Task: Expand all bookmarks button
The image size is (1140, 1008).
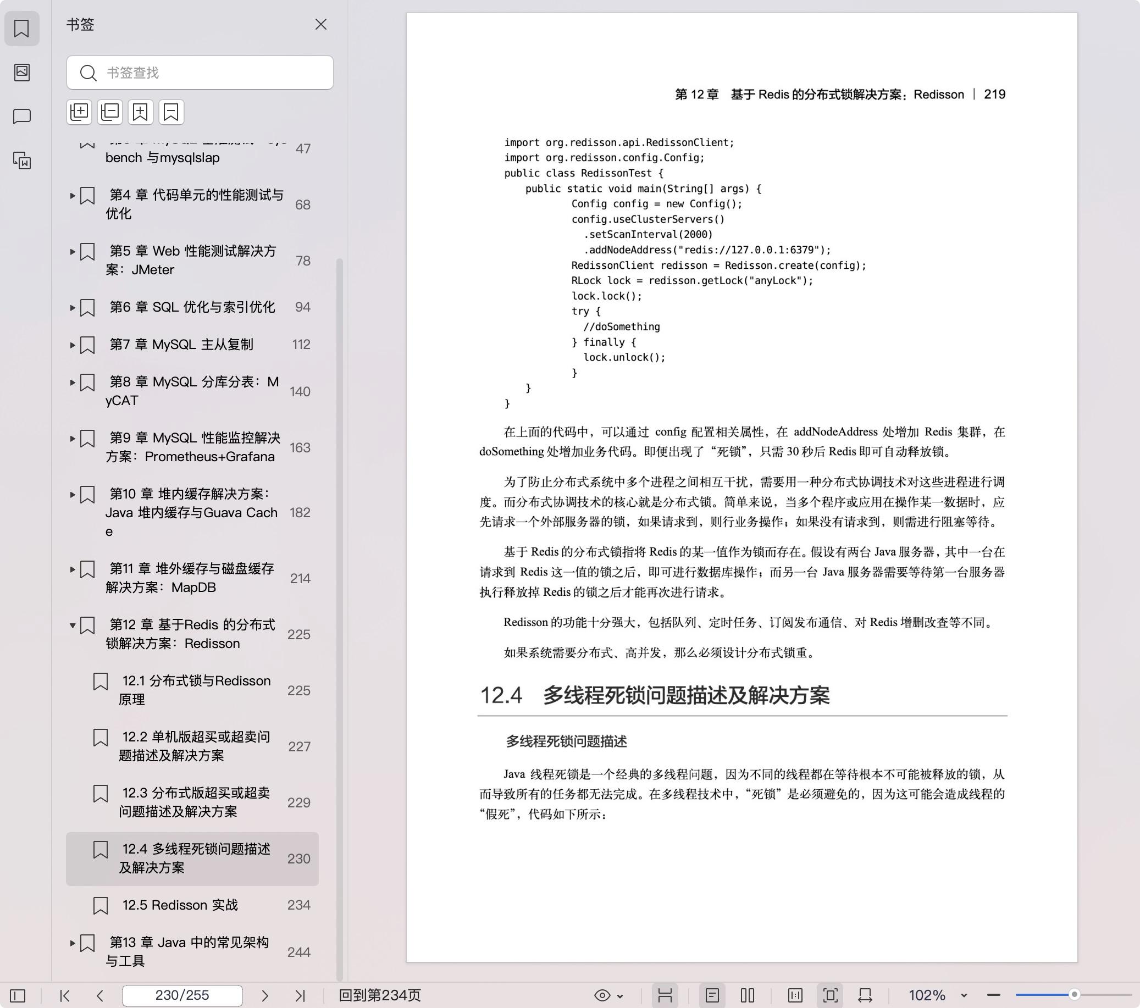Action: pyautogui.click(x=79, y=112)
